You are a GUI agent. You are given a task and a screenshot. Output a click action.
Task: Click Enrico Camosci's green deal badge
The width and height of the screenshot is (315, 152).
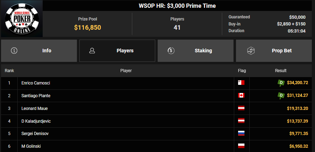coord(281,83)
